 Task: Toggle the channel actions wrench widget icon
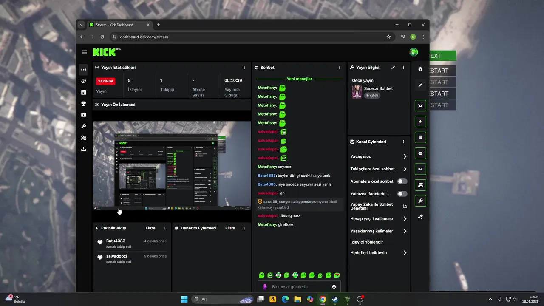(x=420, y=201)
